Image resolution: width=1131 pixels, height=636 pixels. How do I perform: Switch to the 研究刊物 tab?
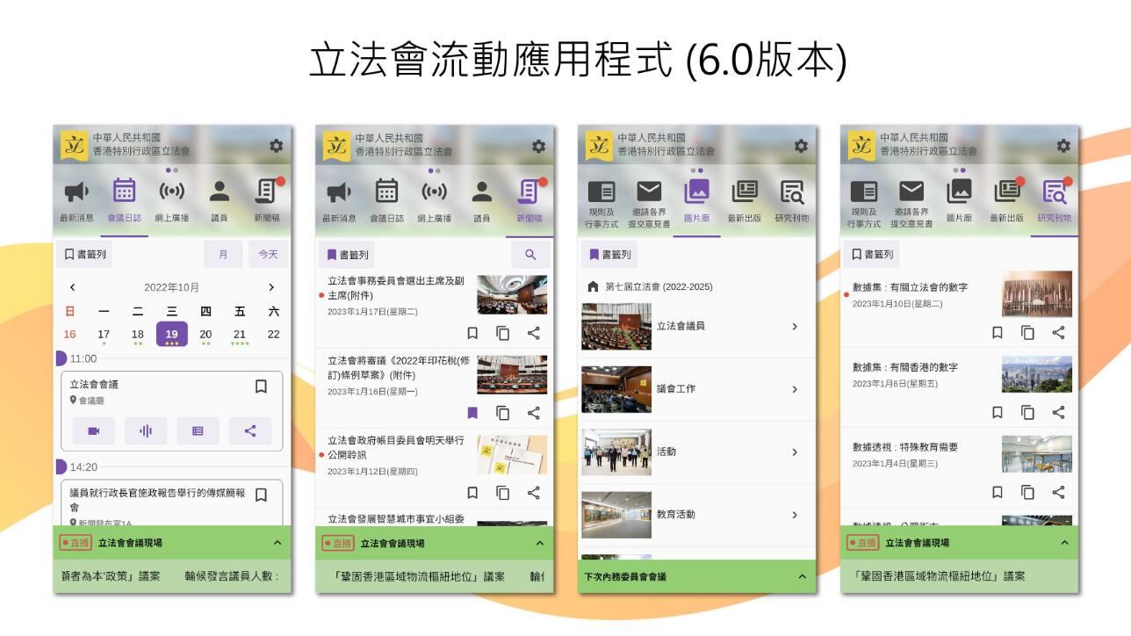point(1055,190)
